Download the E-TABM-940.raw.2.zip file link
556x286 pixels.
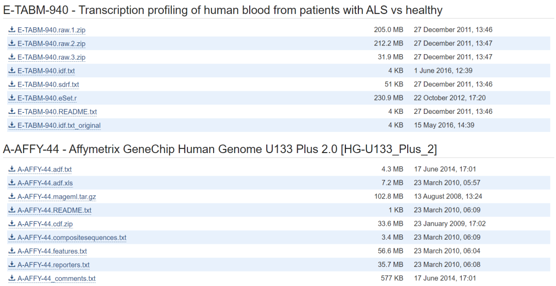[x=51, y=44]
